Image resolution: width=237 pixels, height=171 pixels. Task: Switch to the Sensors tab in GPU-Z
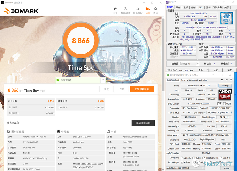[x=184, y=80]
